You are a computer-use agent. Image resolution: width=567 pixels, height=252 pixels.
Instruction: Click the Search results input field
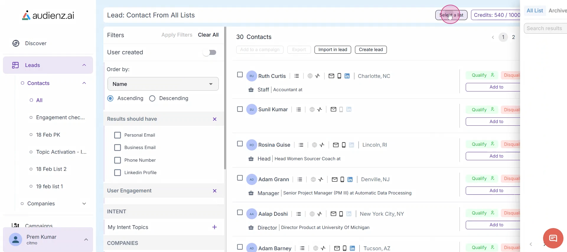point(545,28)
